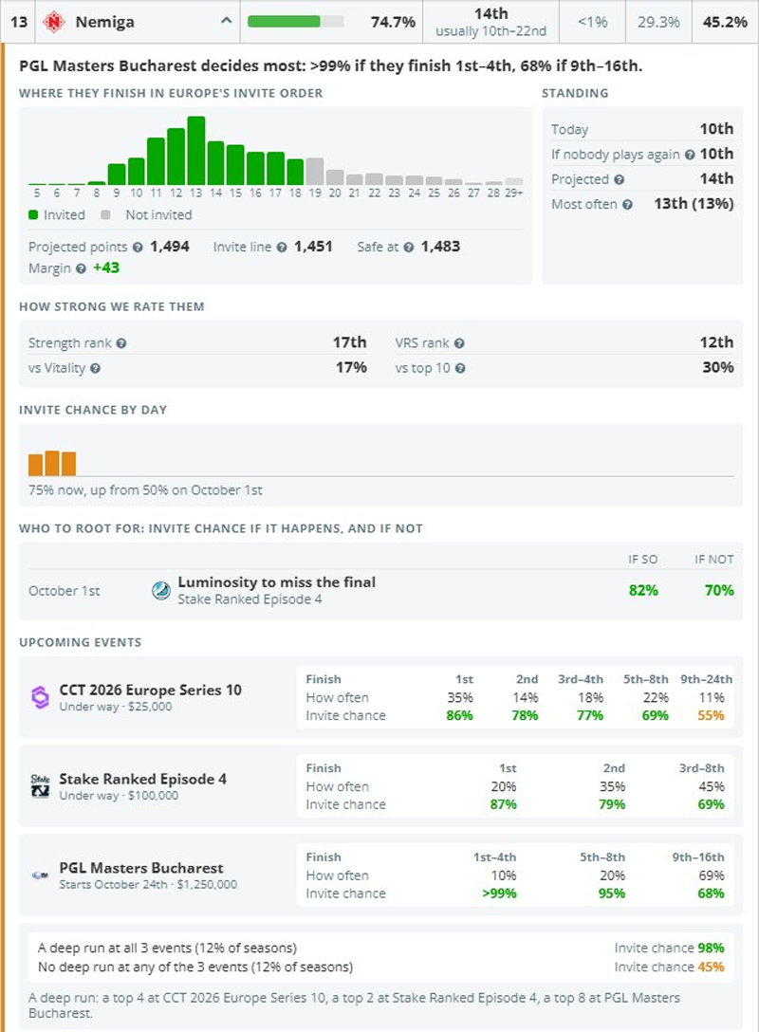Open the 'Strength rank' help icon
Screen dimensions: 759x1032
click(x=121, y=343)
